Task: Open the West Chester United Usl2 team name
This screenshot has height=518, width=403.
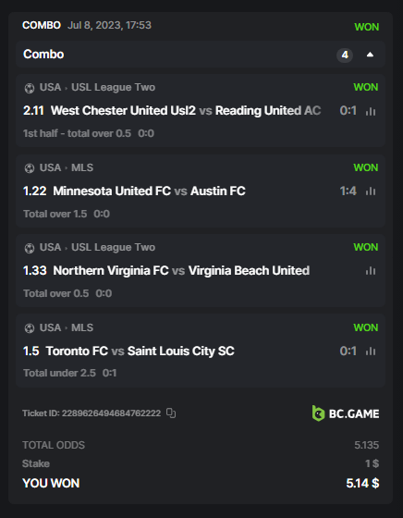Action: [123, 111]
